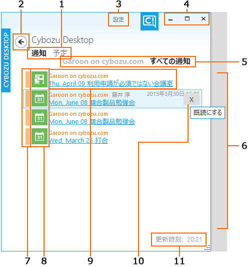
Task: Select the すべての通知 filter
Action: click(x=170, y=61)
